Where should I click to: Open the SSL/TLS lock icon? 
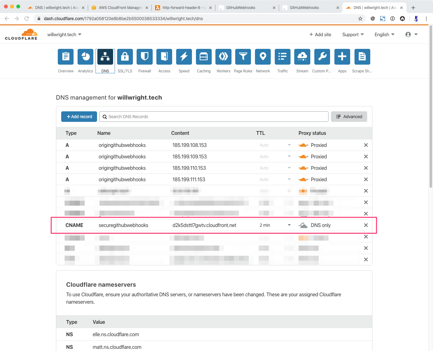pyautogui.click(x=125, y=57)
